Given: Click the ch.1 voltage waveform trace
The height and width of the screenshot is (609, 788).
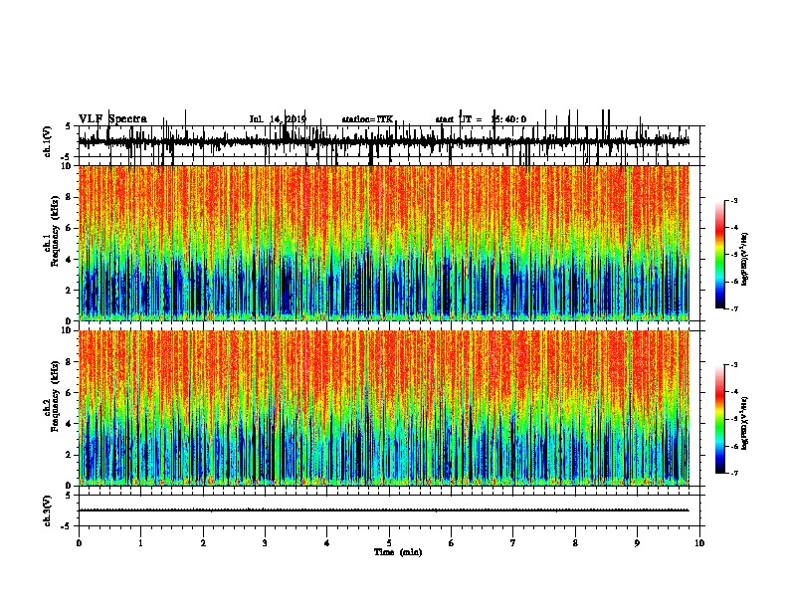Looking at the screenshot, I should pyautogui.click(x=383, y=142).
